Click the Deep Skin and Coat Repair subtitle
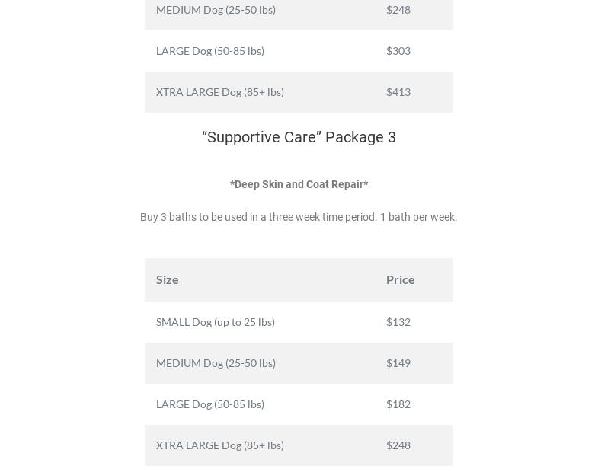The width and height of the screenshot is (598, 469). (x=299, y=184)
